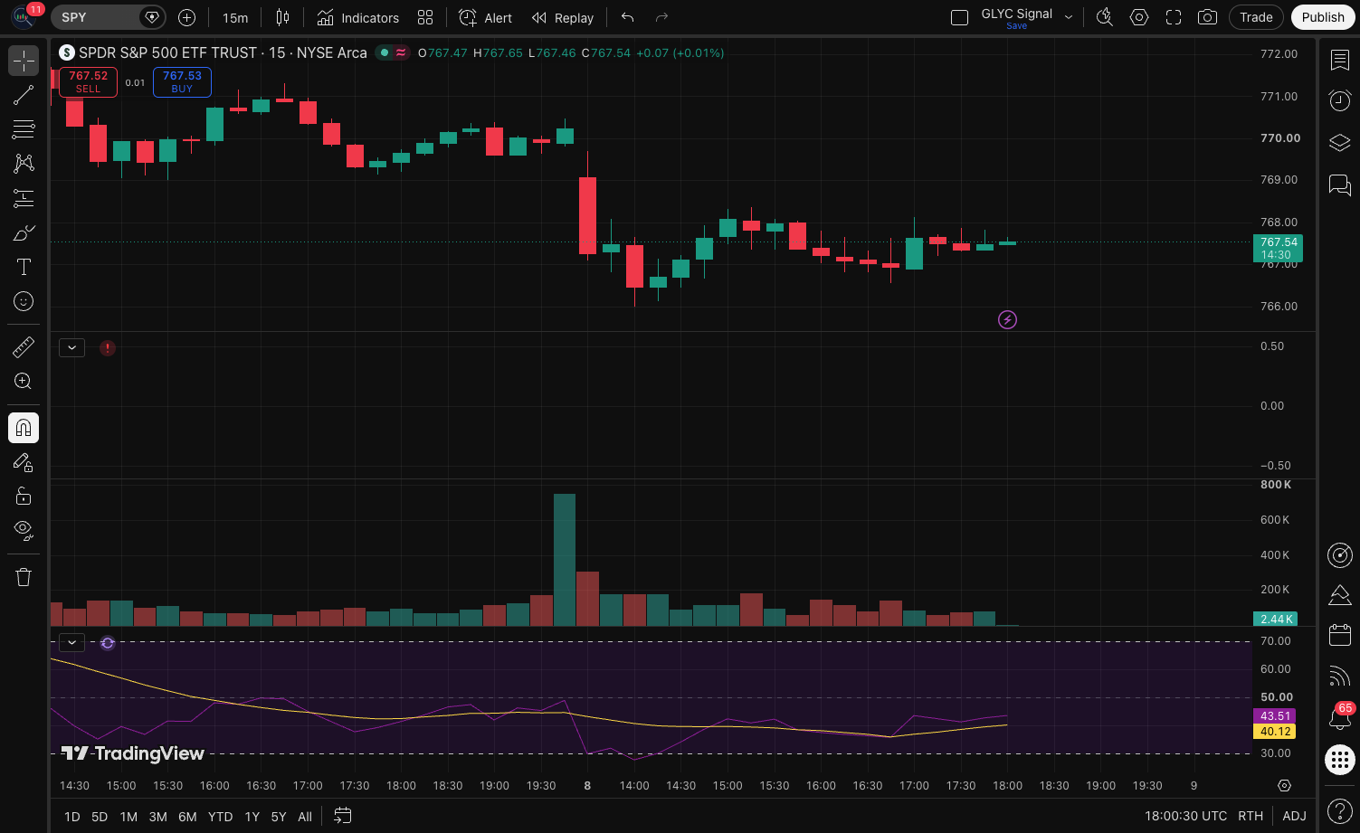Click the 767.53 BUY button
Screen dimensions: 1360x833
[182, 81]
